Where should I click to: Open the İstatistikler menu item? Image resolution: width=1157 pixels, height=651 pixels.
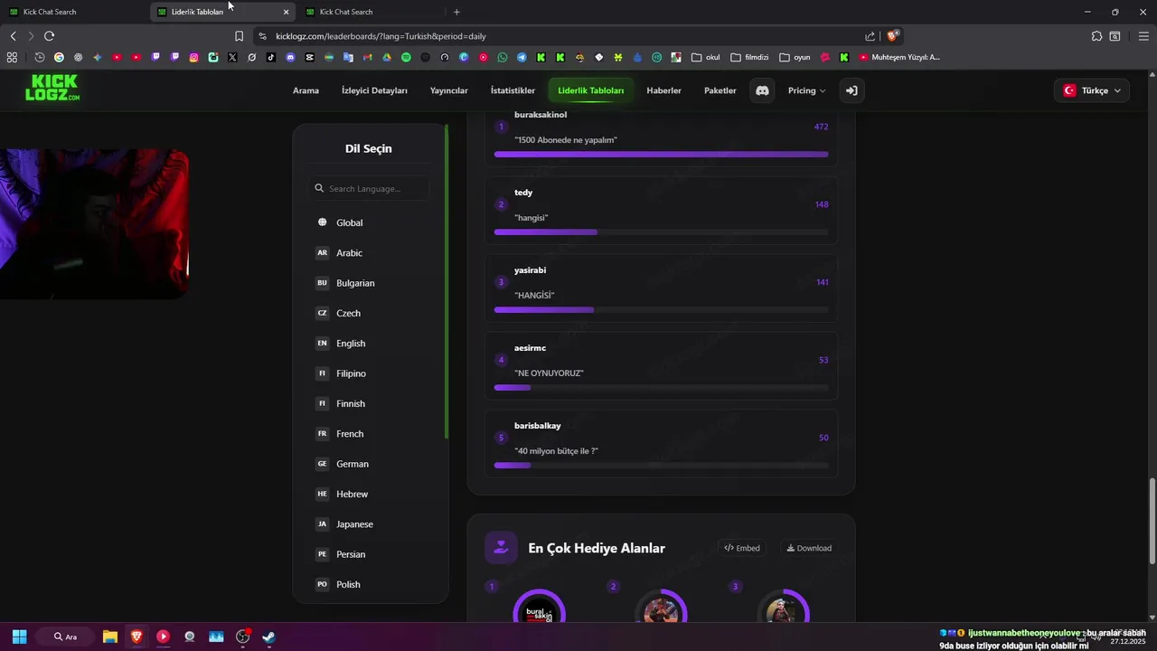click(513, 90)
